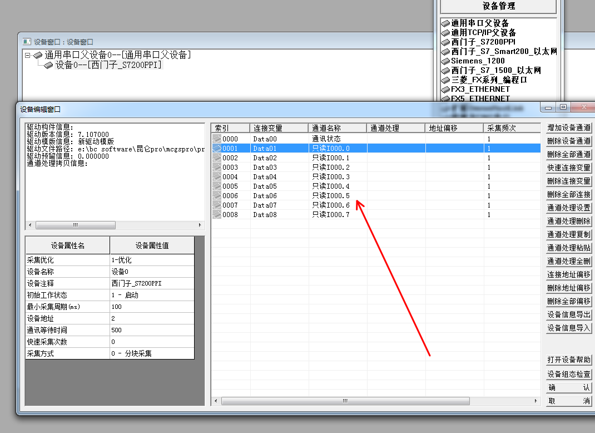Click the 连接变量 column header
Screen dimensions: 595x433
[279, 128]
